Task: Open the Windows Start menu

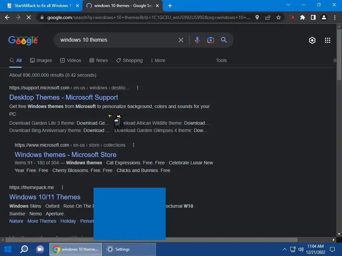Action: (8, 249)
